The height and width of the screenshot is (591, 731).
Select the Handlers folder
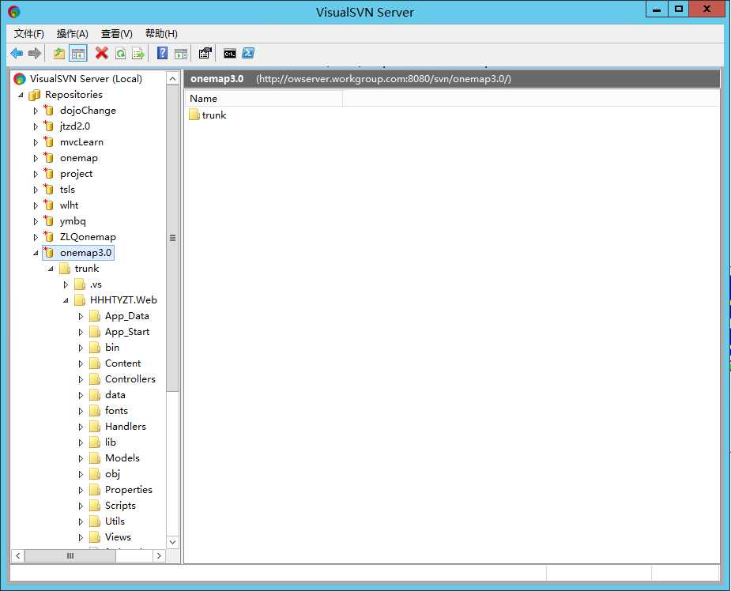pos(126,427)
